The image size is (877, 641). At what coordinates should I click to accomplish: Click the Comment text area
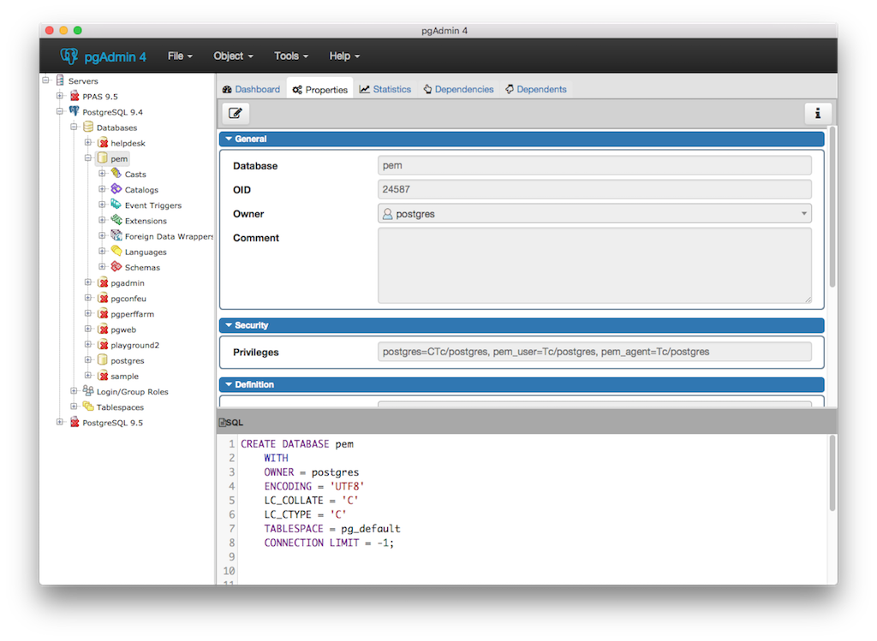[x=594, y=265]
